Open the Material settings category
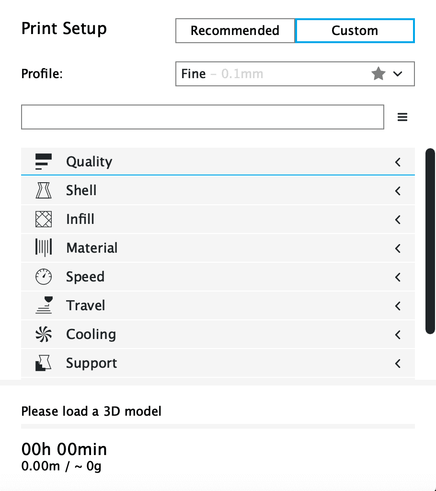This screenshot has width=436, height=491. click(92, 248)
